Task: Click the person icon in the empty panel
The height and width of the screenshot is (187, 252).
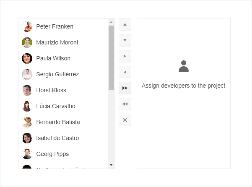Action: [184, 66]
